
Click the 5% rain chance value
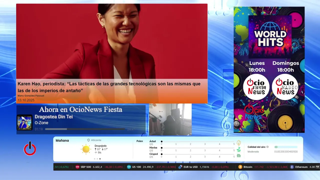click(x=99, y=152)
